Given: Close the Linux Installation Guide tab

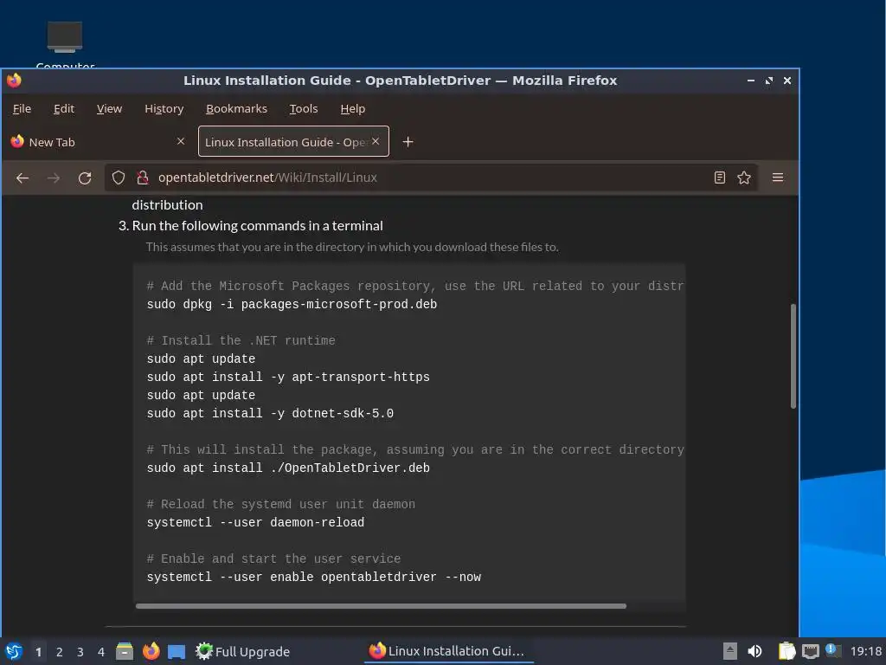Looking at the screenshot, I should point(376,141).
